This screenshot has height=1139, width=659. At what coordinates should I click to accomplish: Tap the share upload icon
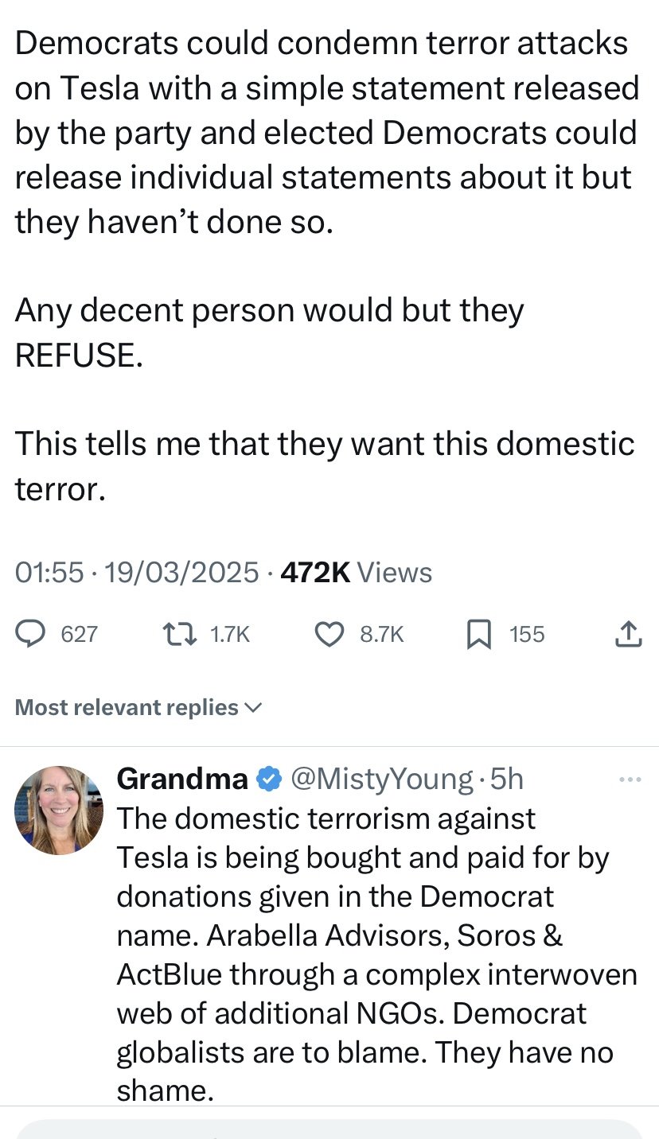coord(628,634)
